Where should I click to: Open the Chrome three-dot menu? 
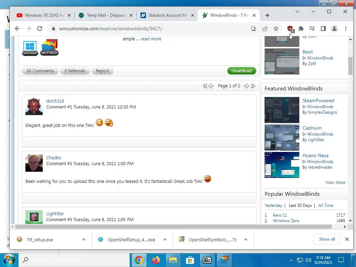(346, 29)
